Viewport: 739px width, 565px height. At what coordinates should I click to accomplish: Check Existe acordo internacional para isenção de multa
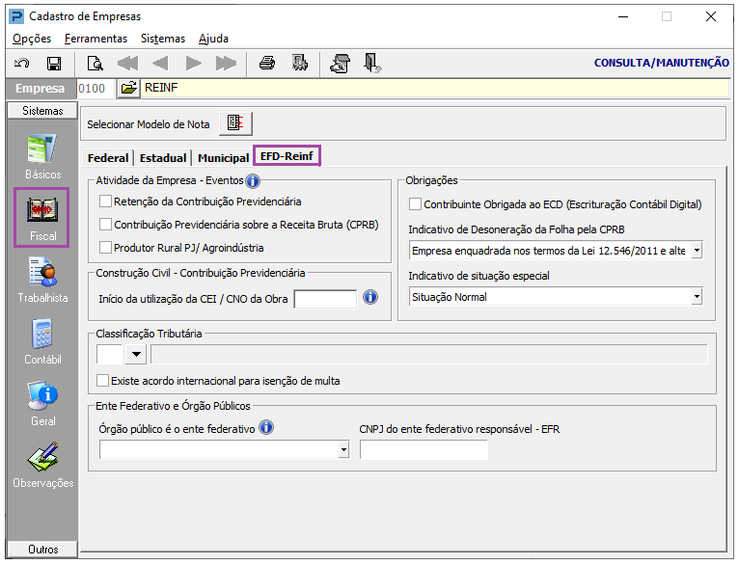click(102, 381)
